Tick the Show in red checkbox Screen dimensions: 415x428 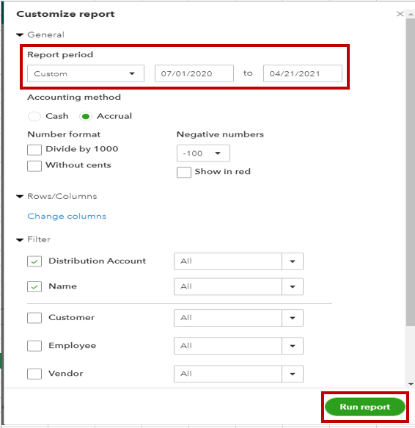pos(184,173)
